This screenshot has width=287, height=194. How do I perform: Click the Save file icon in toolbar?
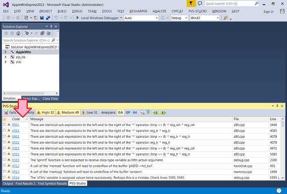coord(42,18)
